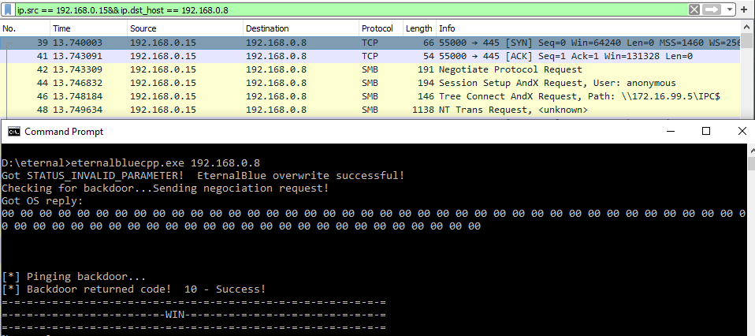
Task: Click the display filter input field
Action: 351,9
